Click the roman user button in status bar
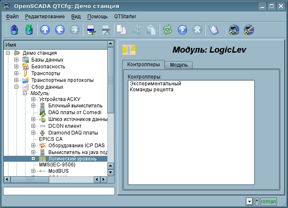The height and width of the screenshot is (208, 288). pos(268,202)
